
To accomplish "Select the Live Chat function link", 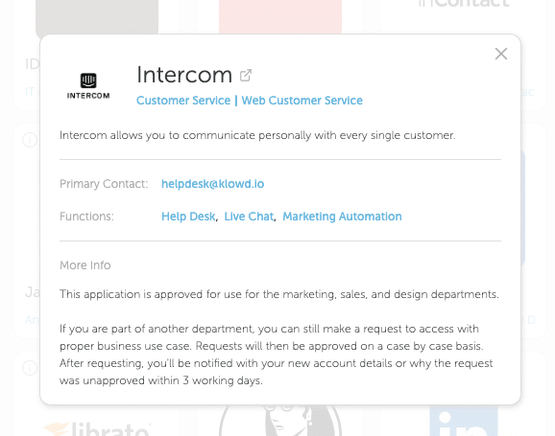I will (250, 217).
